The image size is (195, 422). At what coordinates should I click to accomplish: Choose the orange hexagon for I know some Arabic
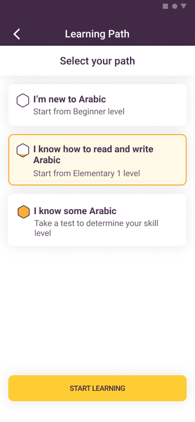pos(24,212)
